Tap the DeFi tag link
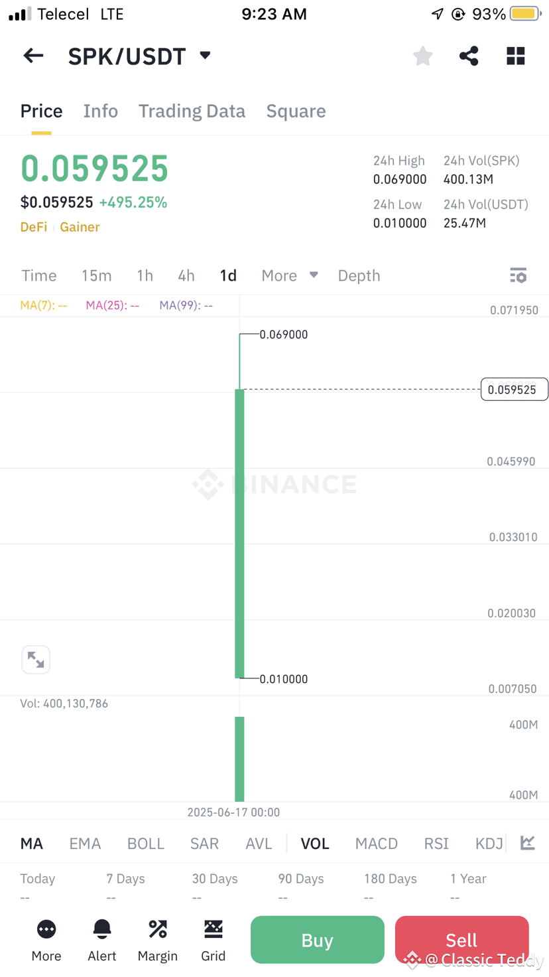The width and height of the screenshot is (549, 977). (34, 227)
